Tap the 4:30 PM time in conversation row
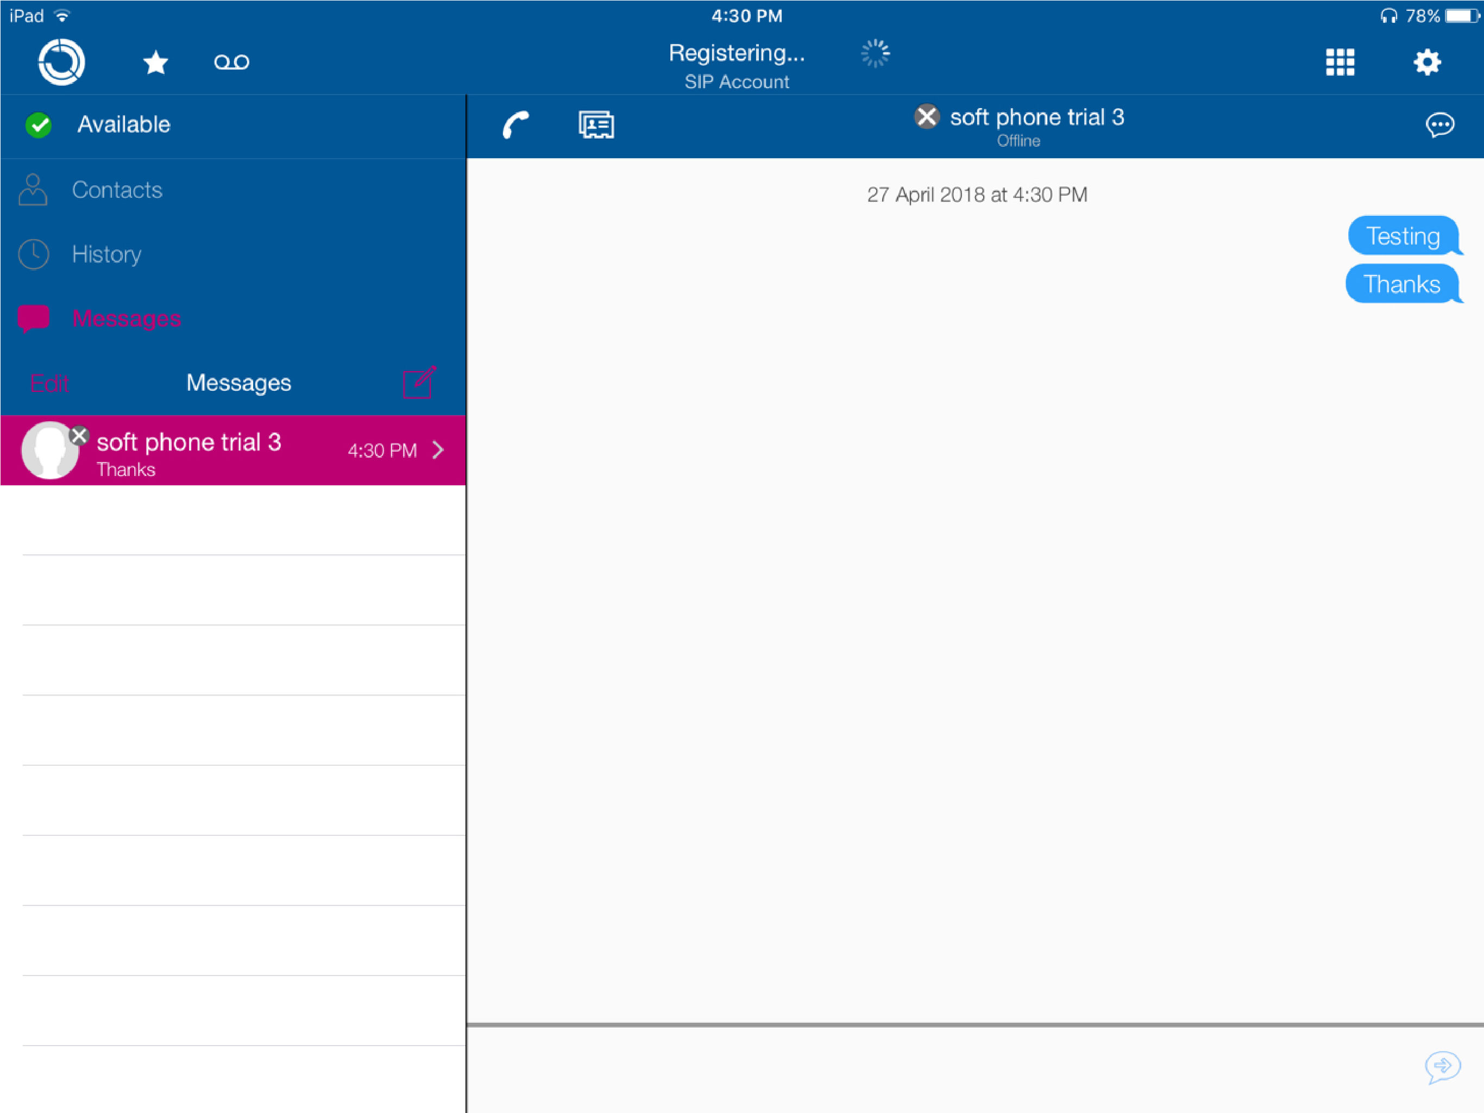1484x1113 pixels. (x=382, y=451)
